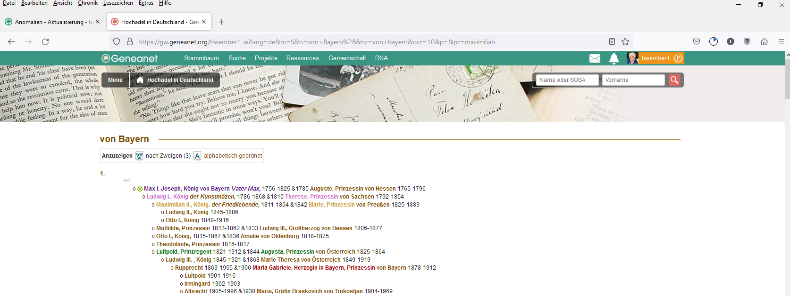
Task: Click the 'Name oder SOSA' search field
Action: click(x=567, y=80)
